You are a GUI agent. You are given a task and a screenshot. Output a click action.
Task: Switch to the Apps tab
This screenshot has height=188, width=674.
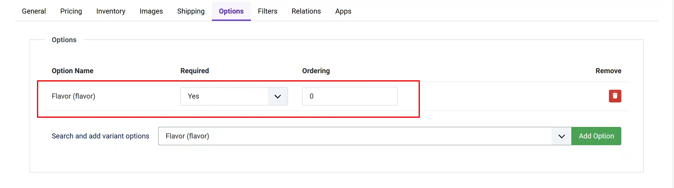coord(343,11)
